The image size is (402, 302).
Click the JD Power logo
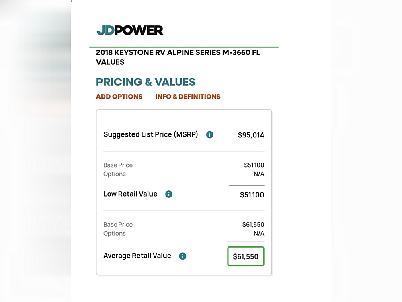click(130, 30)
